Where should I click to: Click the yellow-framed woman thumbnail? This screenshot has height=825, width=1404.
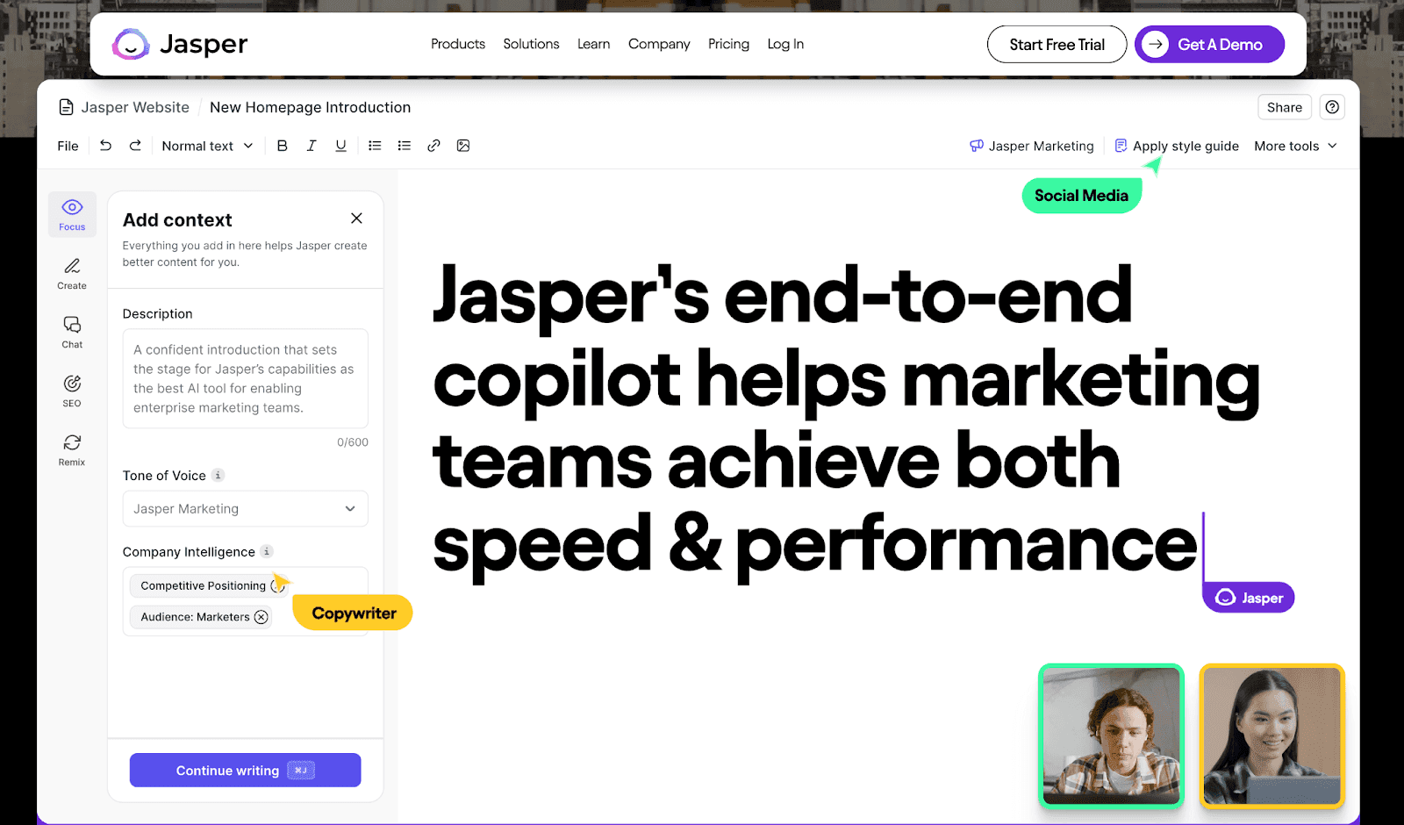(1271, 735)
